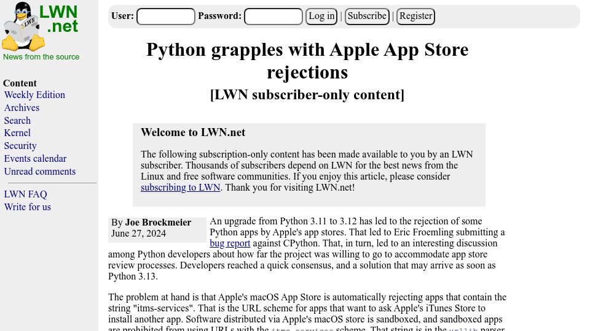The width and height of the screenshot is (590, 331).
Task: Open the Events calendar link
Action: click(x=36, y=158)
